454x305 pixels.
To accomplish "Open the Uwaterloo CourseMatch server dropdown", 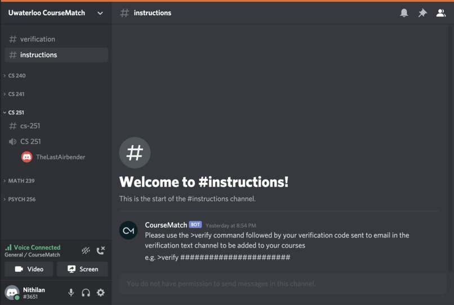I will 100,13.
